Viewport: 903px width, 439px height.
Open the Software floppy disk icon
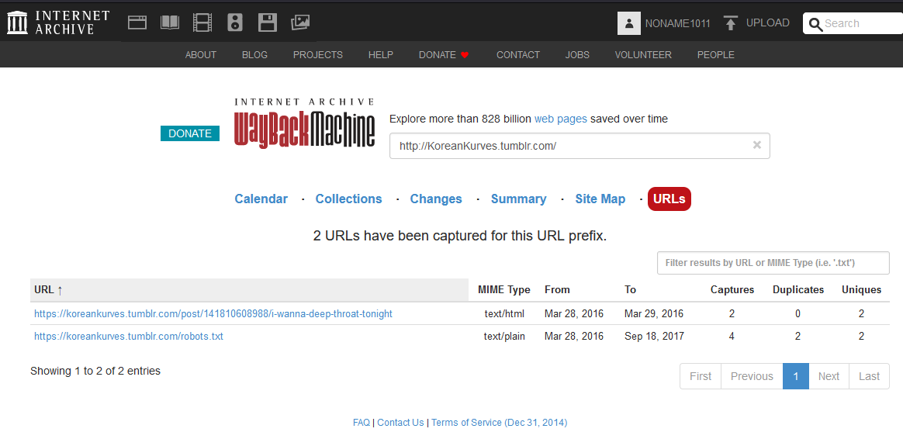tap(268, 22)
